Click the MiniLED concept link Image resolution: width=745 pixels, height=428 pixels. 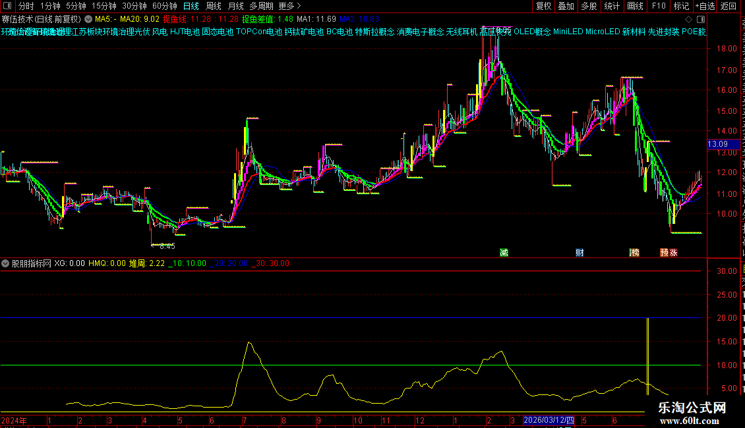pos(568,32)
